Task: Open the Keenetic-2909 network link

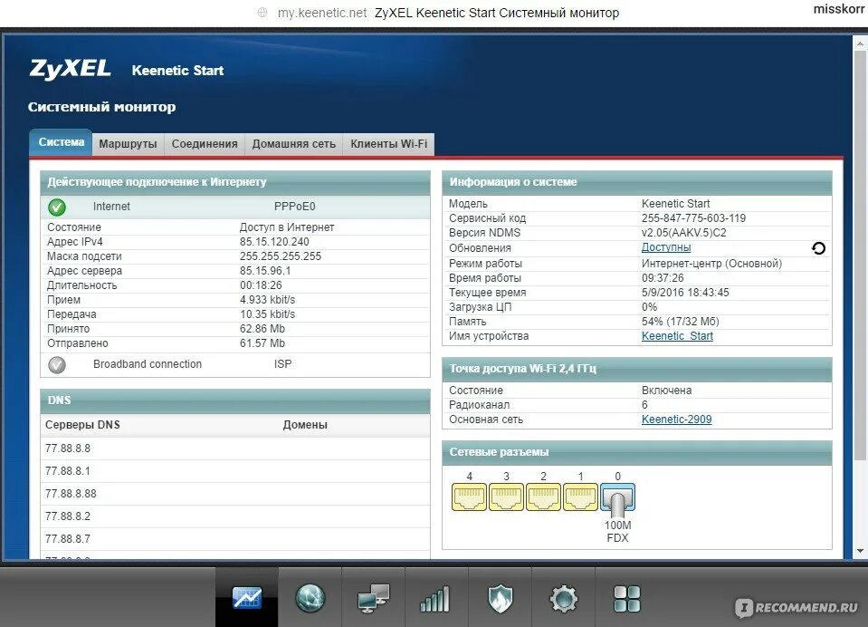Action: pos(676,420)
